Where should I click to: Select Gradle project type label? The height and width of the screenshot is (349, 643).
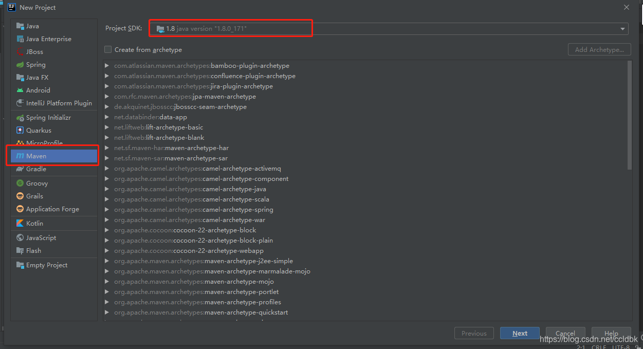pyautogui.click(x=36, y=169)
